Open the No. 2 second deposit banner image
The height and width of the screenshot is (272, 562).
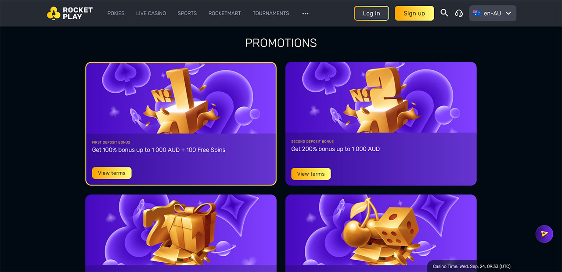381,97
